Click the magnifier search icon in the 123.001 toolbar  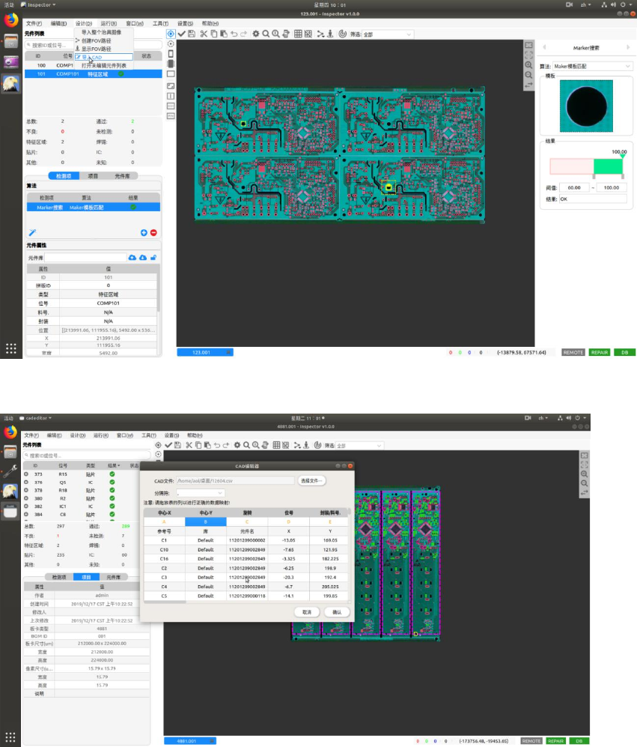(266, 34)
